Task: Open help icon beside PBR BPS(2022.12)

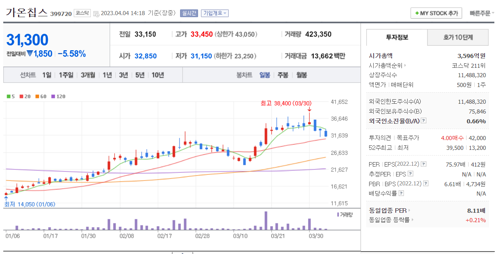Action: click(425, 184)
